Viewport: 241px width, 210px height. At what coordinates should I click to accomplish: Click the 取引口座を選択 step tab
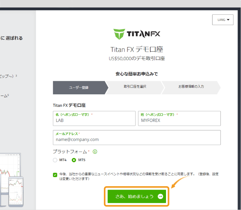click(135, 88)
